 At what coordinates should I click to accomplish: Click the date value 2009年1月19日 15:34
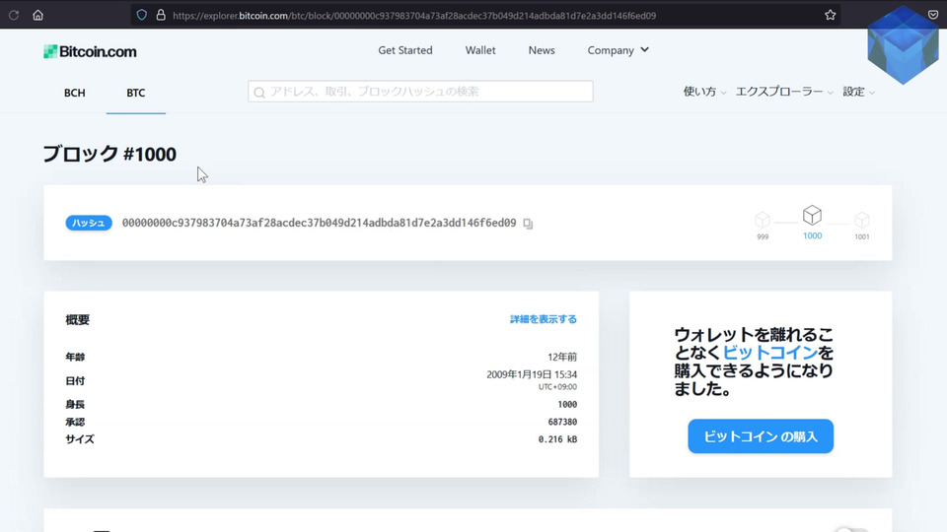pyautogui.click(x=532, y=374)
